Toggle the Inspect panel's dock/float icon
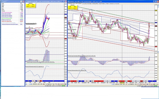Viewport: 159px width, 99px height. tap(21, 2)
